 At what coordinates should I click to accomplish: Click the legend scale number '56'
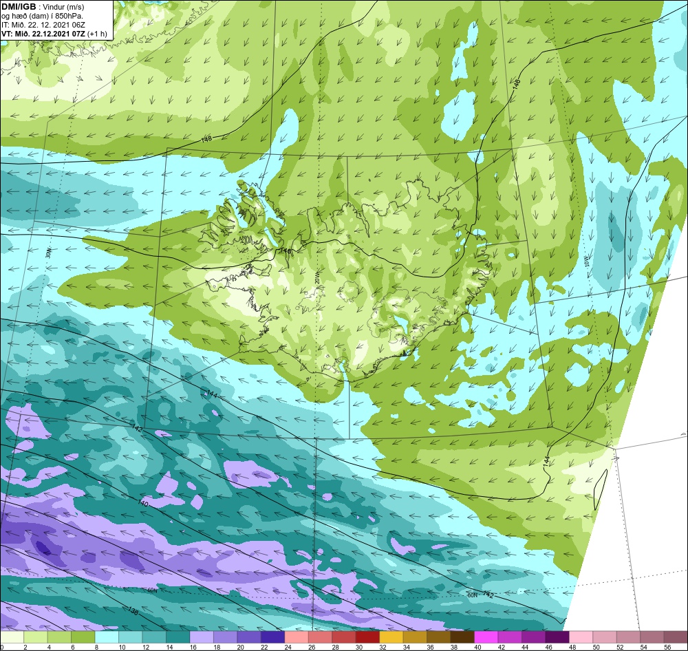[667, 647]
